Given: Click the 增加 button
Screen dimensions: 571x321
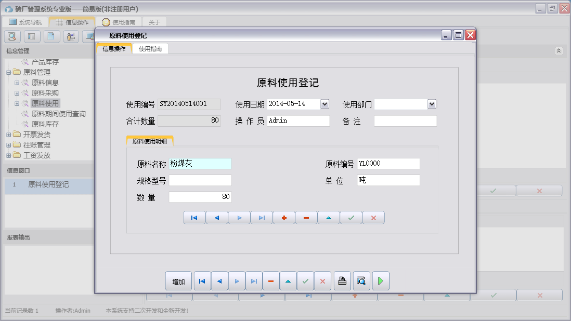Looking at the screenshot, I should [178, 280].
